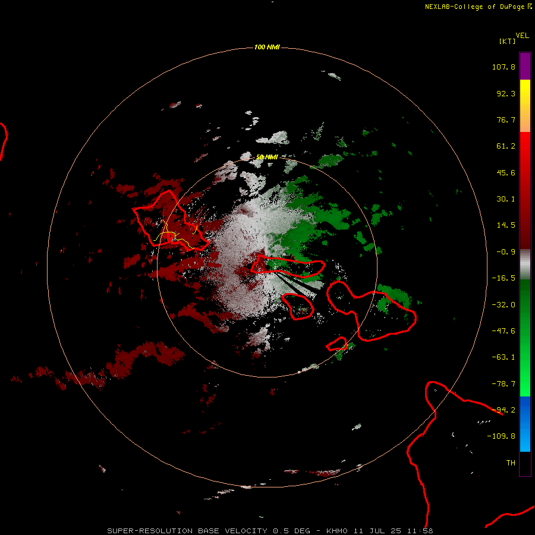
Task: Select the 92.3 scale value
Action: [506, 93]
